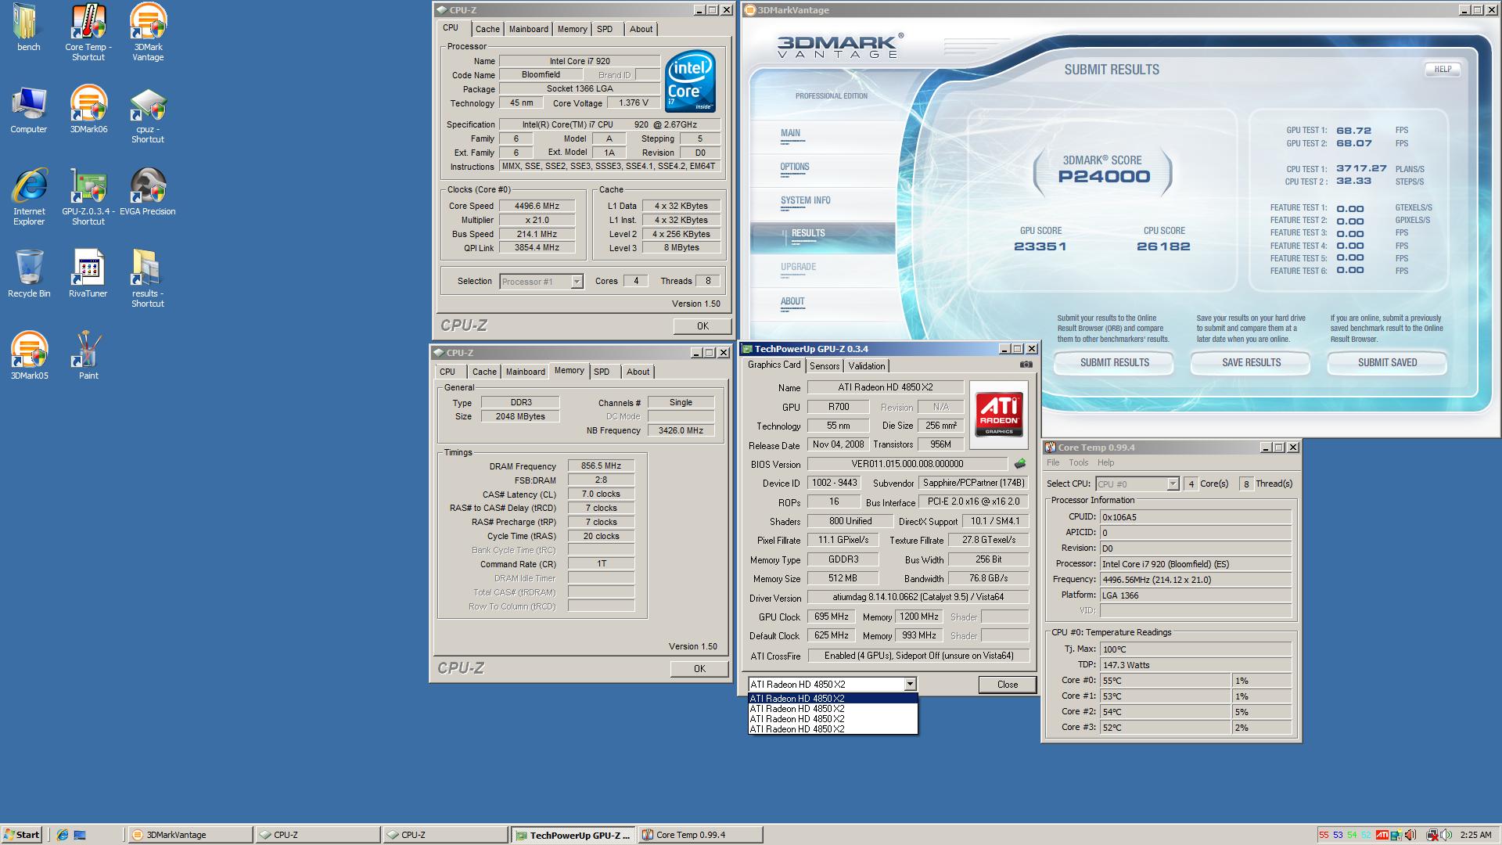This screenshot has height=845, width=1502.
Task: Open Core Temp File menu
Action: tap(1053, 462)
